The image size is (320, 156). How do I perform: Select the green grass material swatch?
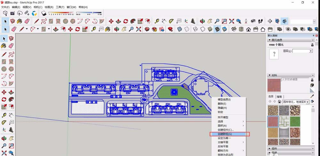295,122
